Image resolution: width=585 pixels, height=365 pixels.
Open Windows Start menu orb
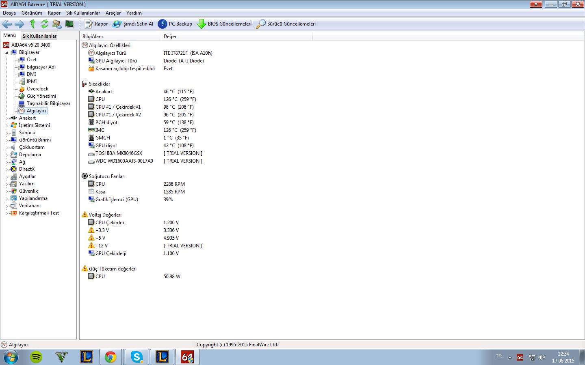coord(11,357)
